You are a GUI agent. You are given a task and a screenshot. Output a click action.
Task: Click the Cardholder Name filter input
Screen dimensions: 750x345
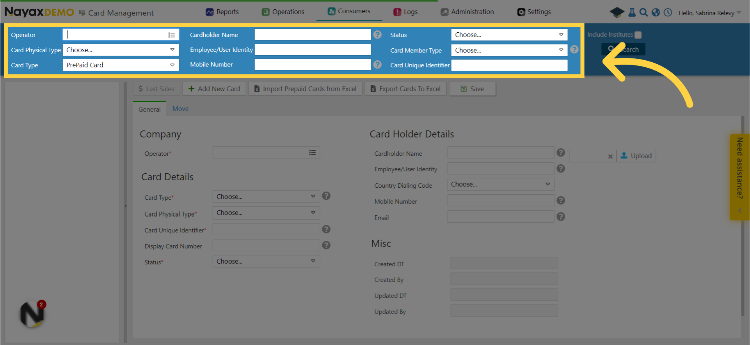click(313, 35)
